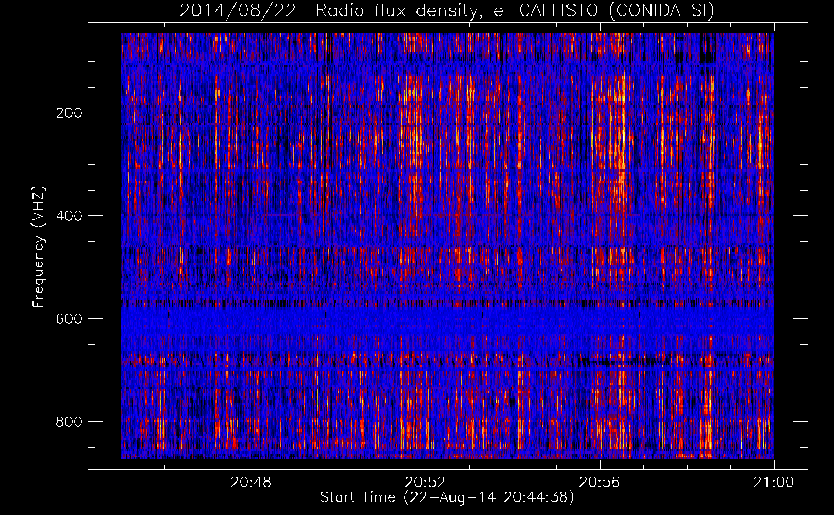834x515 pixels.
Task: Click the "Start Time (22-Aug-14 20:44:38)" label
Action: [x=447, y=497]
